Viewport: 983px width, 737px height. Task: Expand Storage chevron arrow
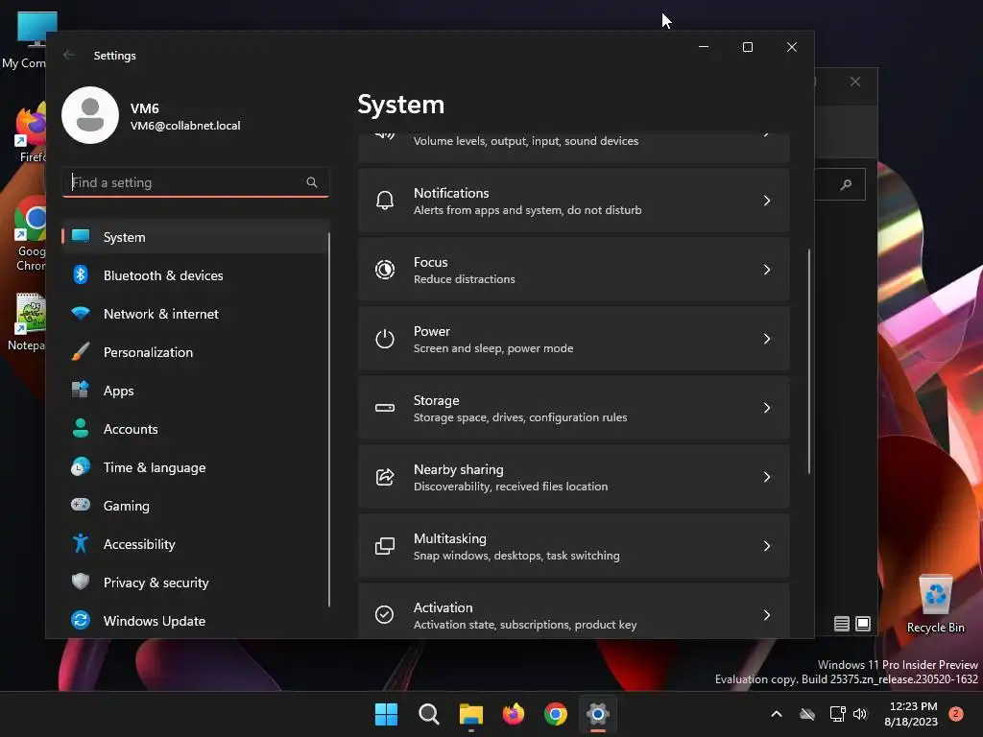767,408
